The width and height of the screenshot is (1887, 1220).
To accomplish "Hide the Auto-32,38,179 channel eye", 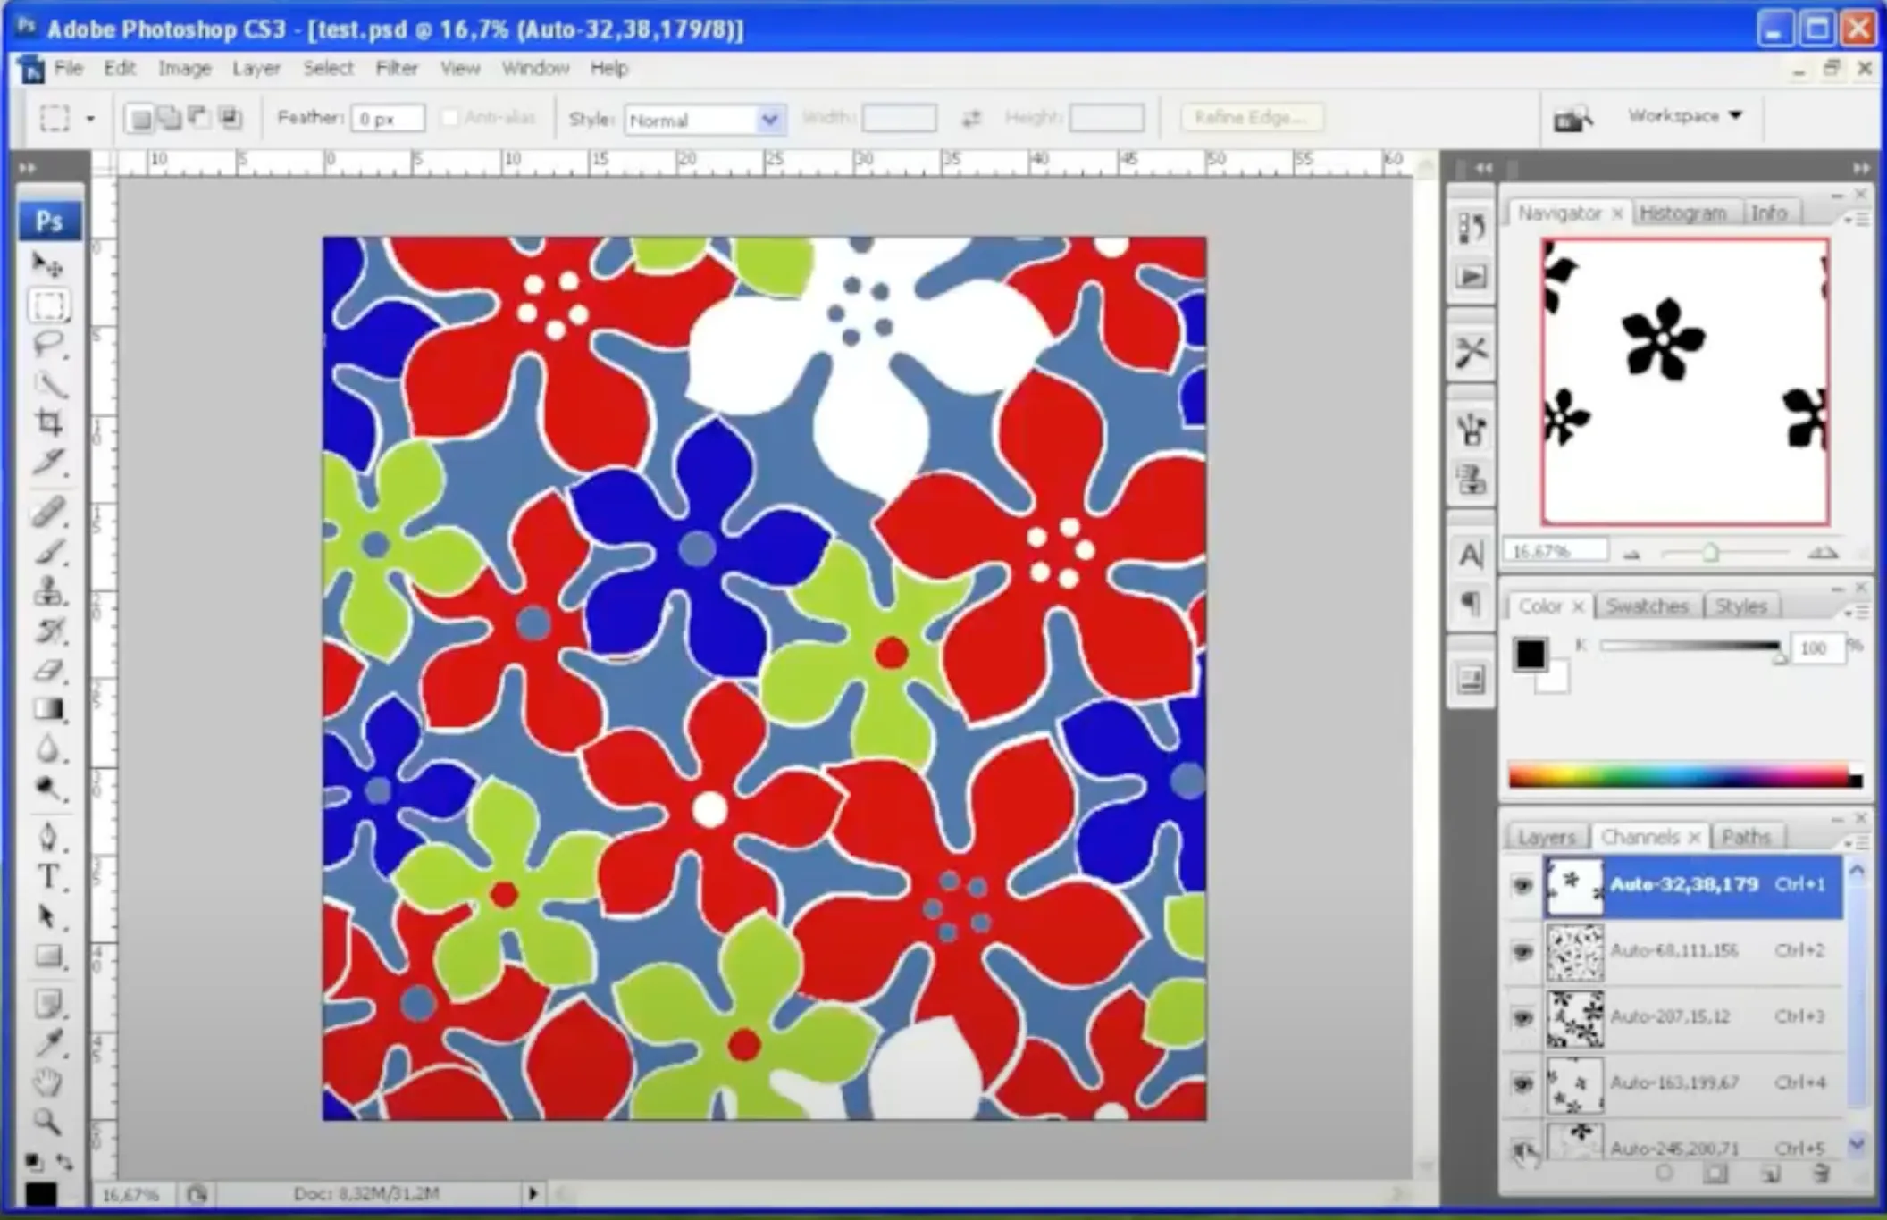I will [x=1522, y=885].
